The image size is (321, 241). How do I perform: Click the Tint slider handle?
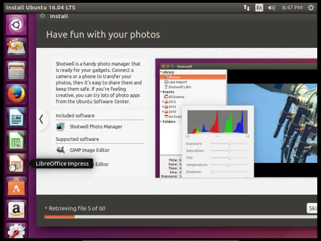coord(229,158)
